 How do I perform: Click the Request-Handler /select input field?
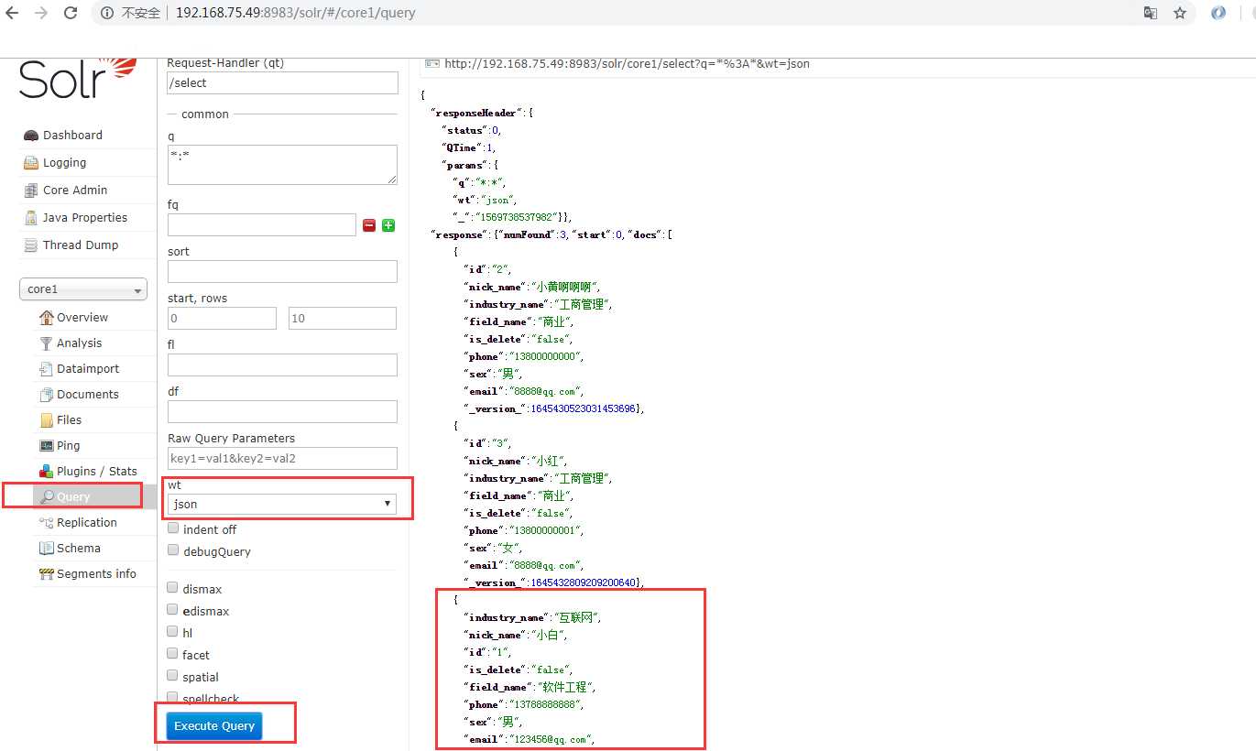coord(282,83)
